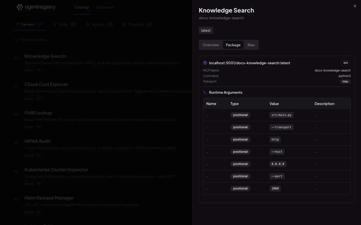Click the Servers tab icon

(17, 24)
